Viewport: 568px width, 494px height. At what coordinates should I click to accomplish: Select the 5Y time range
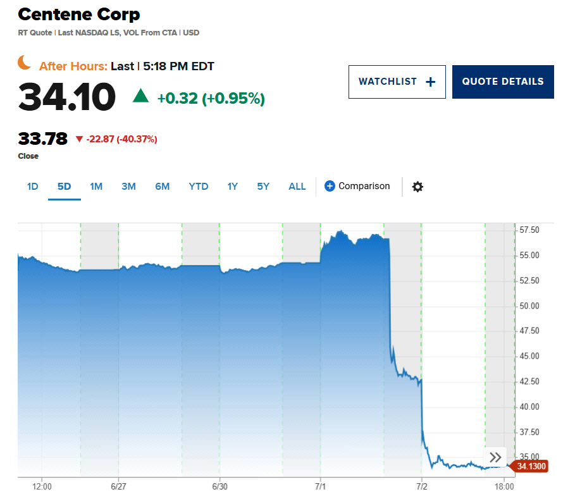[x=263, y=187]
